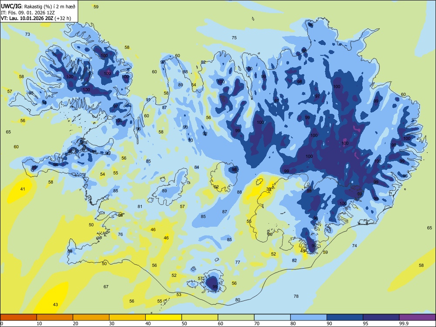The height and width of the screenshot is (327, 436).
Task: Click the 80–90 medium blue legend swatch
Action: (x=308, y=317)
